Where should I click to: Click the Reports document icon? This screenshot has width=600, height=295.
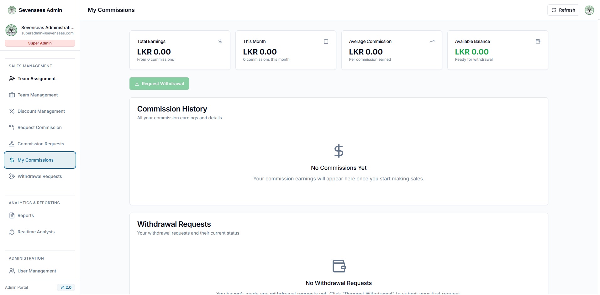point(12,215)
